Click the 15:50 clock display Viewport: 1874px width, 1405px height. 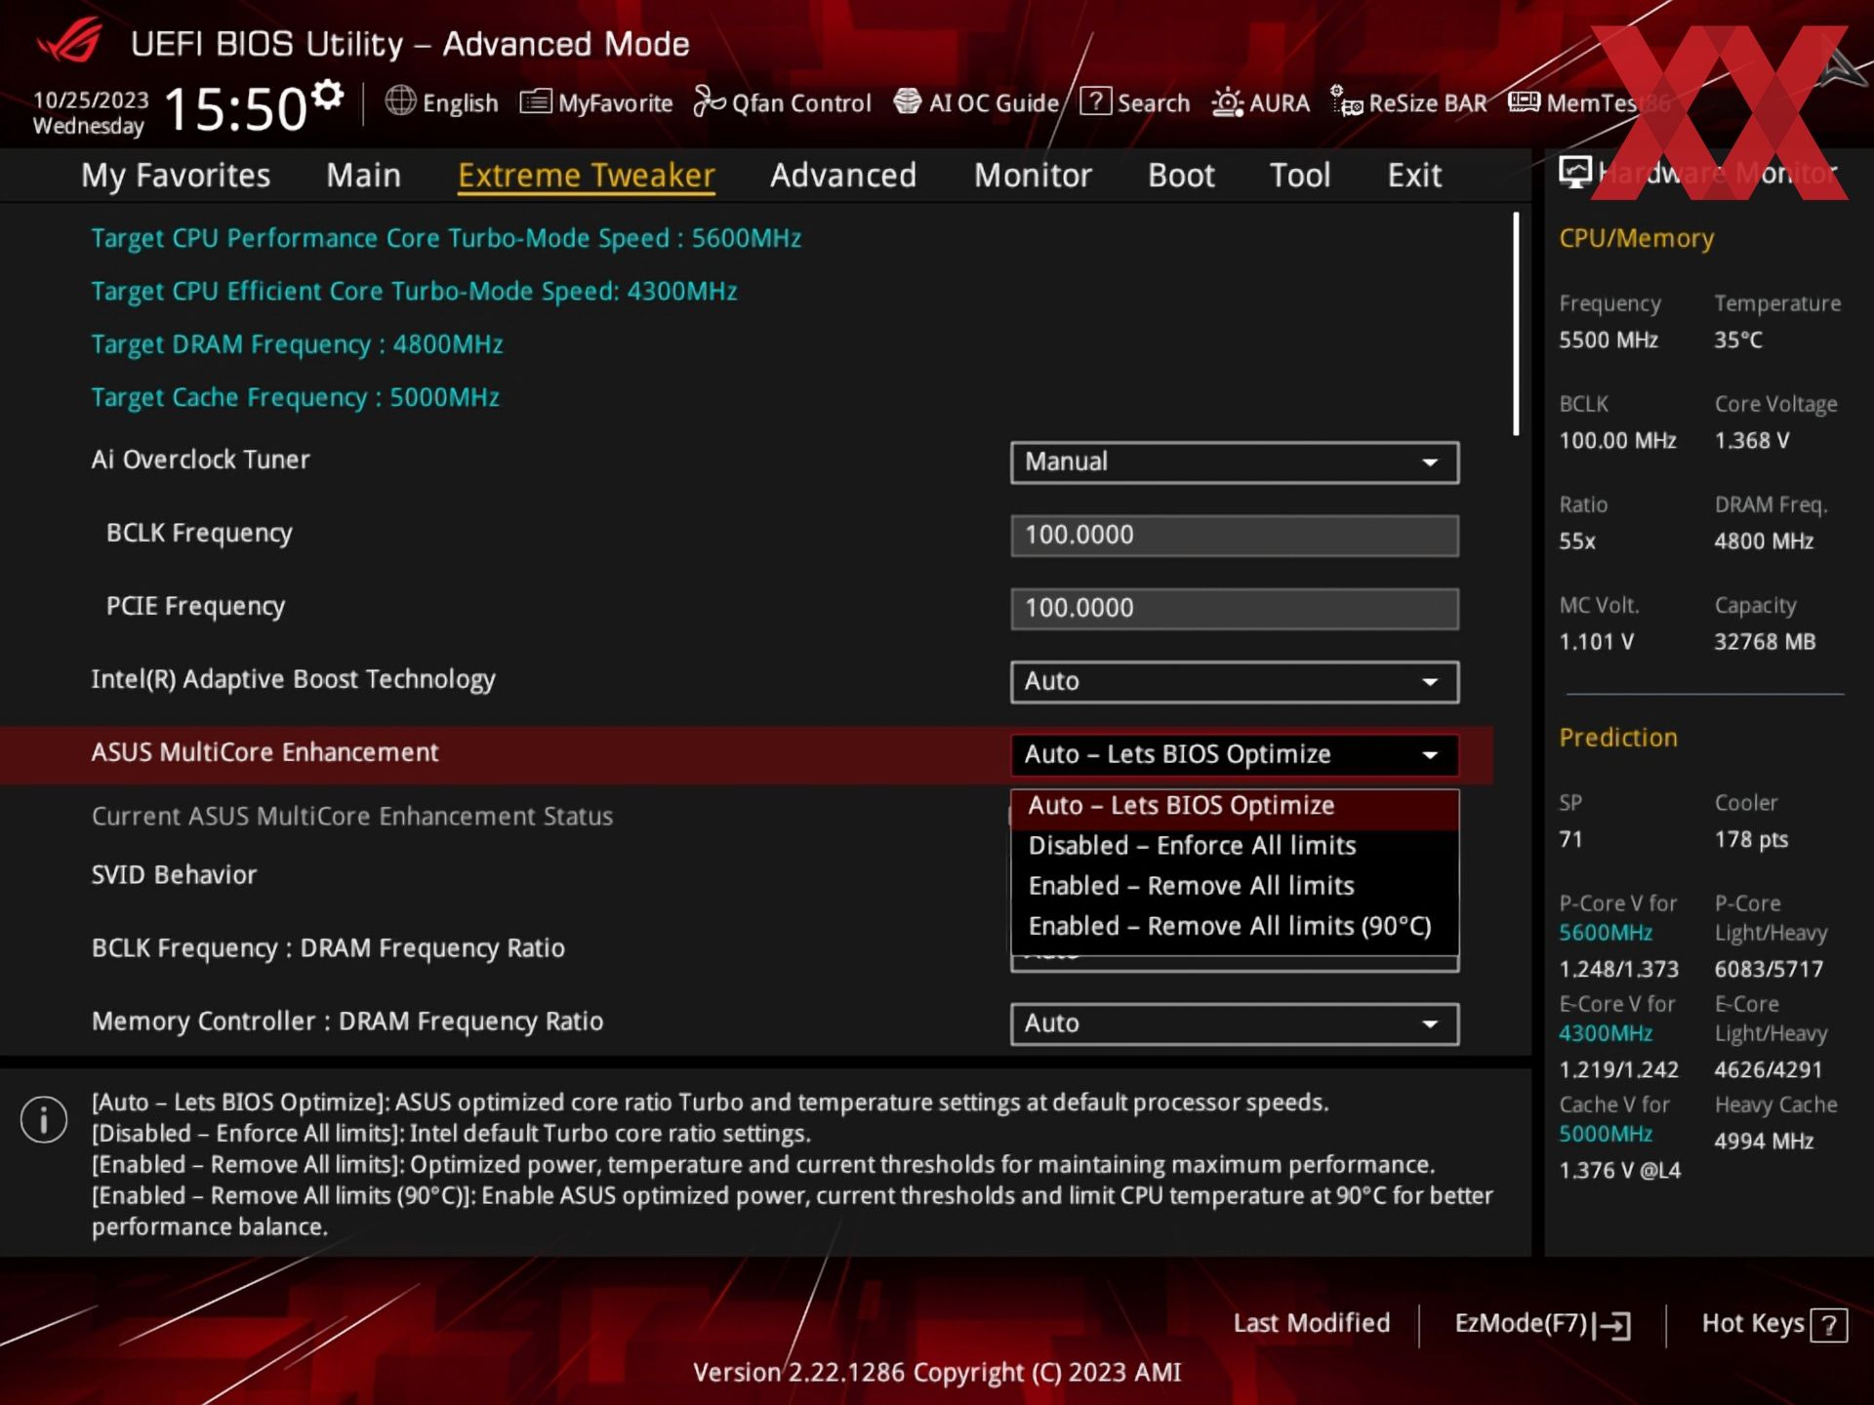click(x=235, y=108)
